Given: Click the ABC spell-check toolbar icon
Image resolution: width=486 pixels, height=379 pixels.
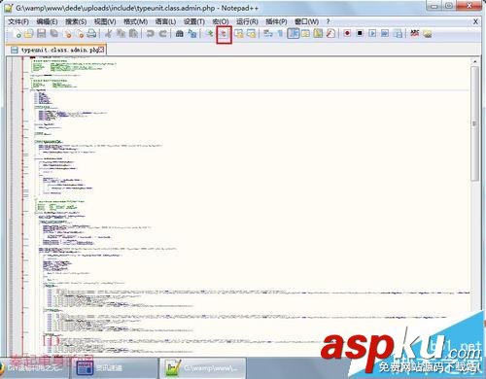Looking at the screenshot, I should point(414,33).
